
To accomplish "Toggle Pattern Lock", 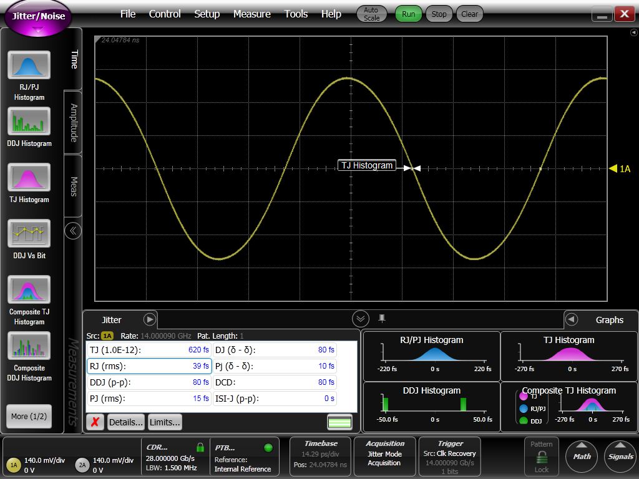I will (541, 457).
